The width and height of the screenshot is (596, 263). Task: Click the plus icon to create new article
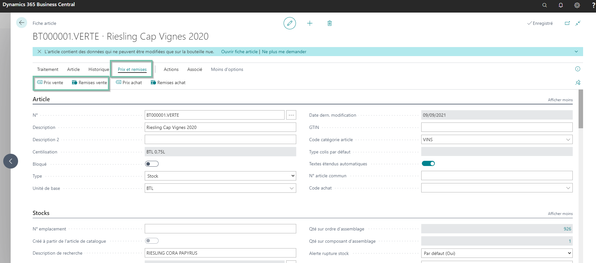310,23
